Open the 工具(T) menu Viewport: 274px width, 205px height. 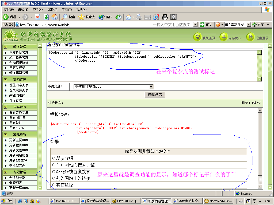point(67,10)
